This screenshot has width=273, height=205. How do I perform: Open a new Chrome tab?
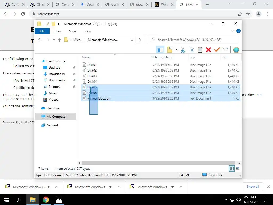tap(207, 5)
